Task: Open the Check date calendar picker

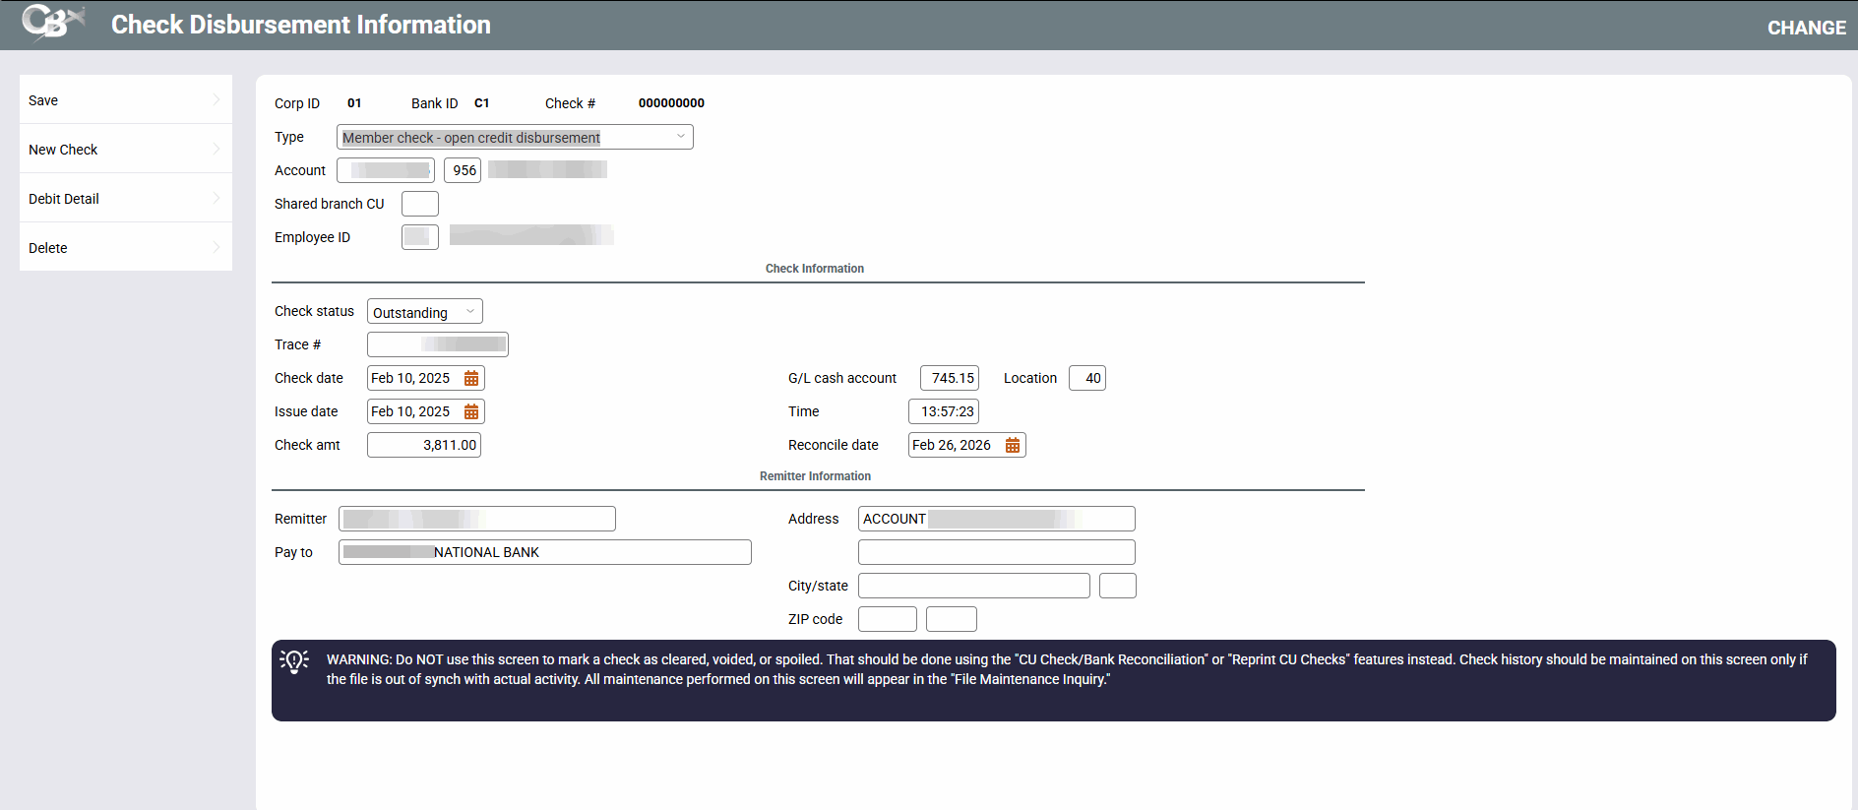Action: click(471, 379)
